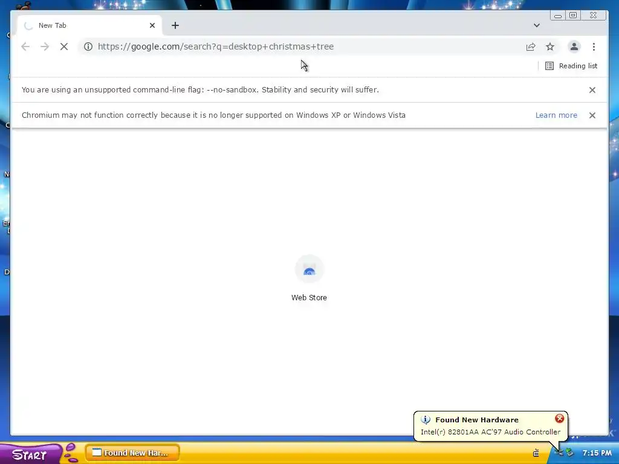The image size is (619, 464).
Task: Dismiss the Windows XP unsupported warning
Action: point(592,115)
